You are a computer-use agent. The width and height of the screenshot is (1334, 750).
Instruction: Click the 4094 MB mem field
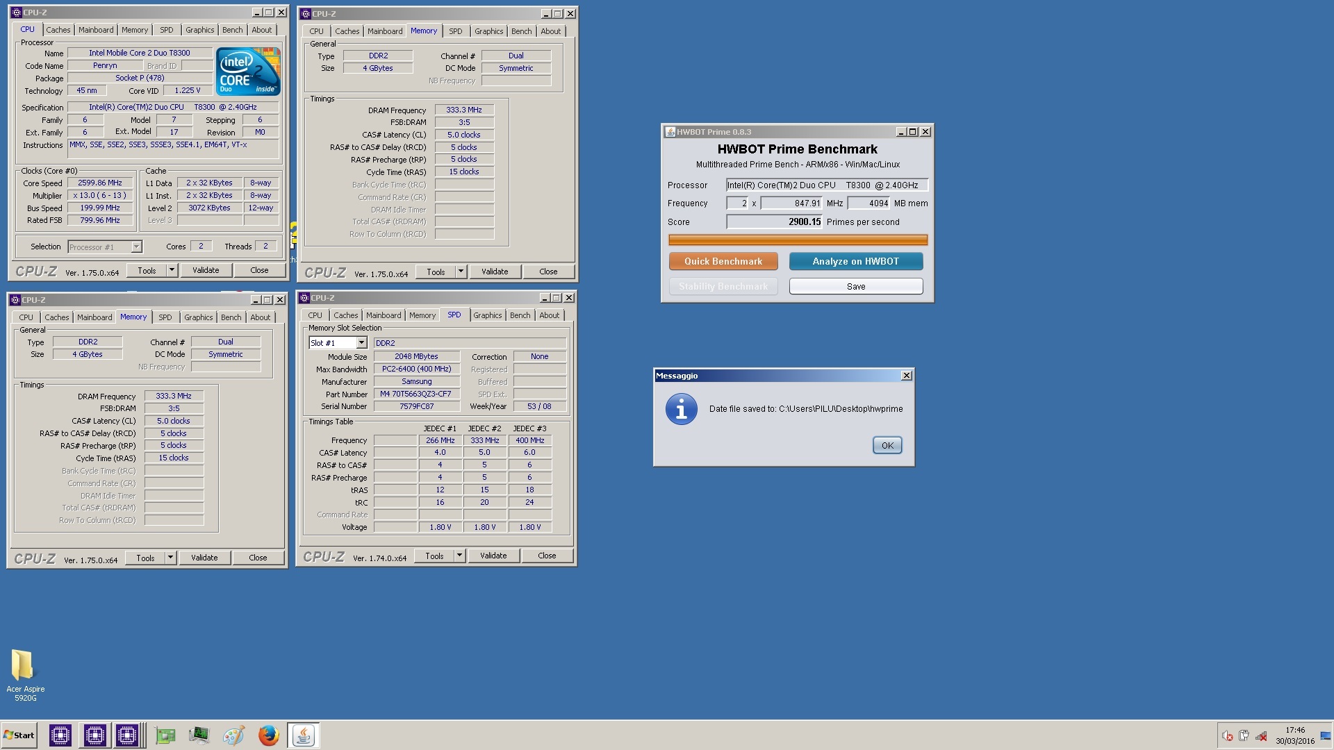[868, 203]
